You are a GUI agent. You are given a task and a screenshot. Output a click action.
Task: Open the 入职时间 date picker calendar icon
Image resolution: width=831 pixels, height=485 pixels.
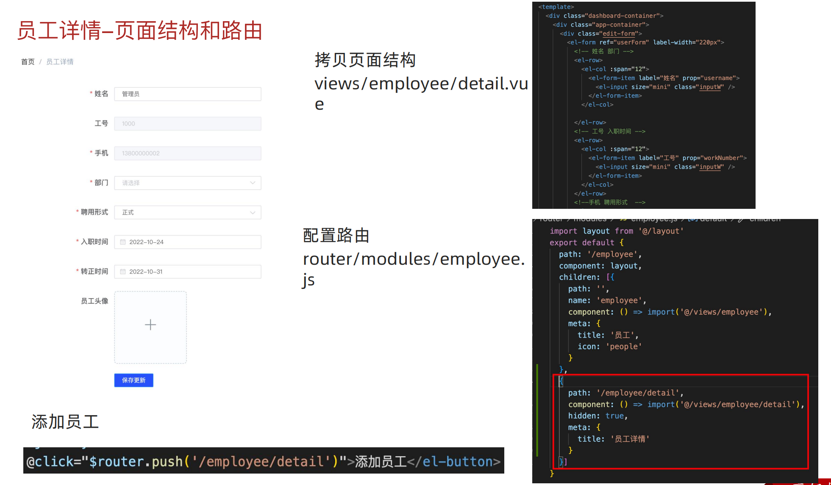(123, 242)
